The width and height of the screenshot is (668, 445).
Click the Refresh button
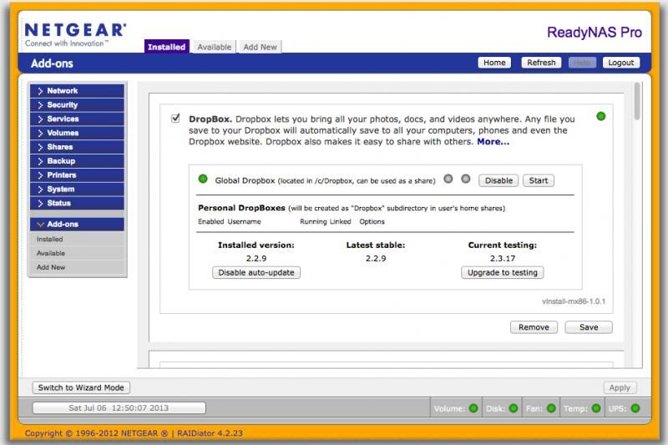541,63
